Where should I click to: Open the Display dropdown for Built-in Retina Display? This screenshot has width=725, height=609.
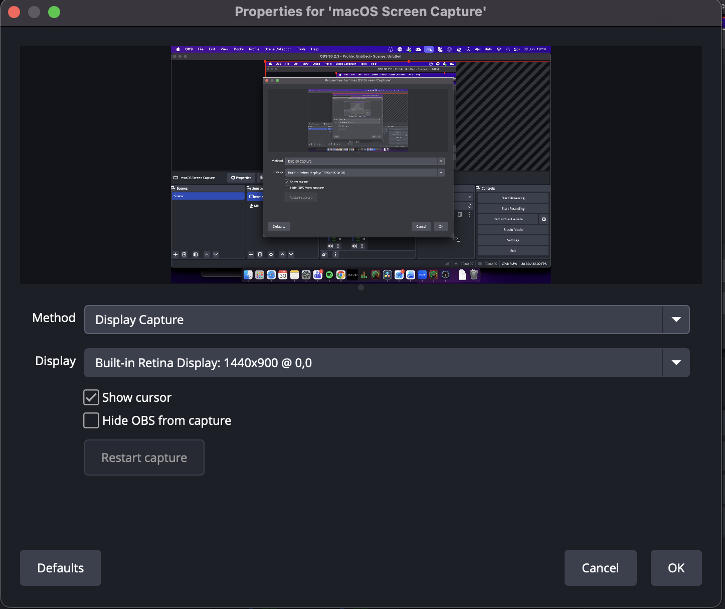point(387,363)
